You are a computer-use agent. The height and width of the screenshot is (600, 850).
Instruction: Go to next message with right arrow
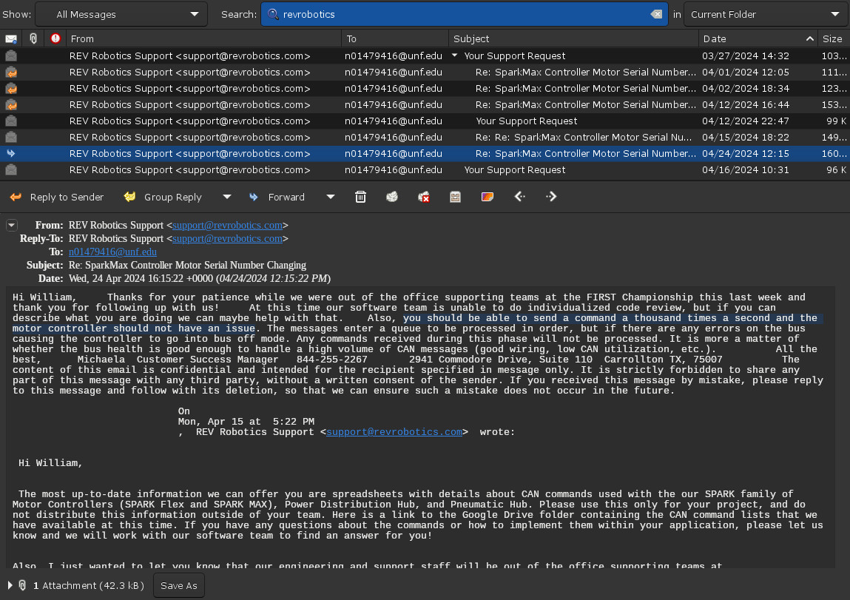(550, 197)
